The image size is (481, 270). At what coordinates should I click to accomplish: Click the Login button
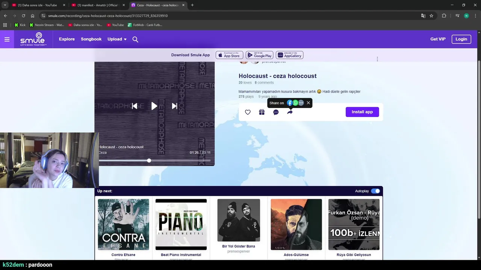pos(461,39)
